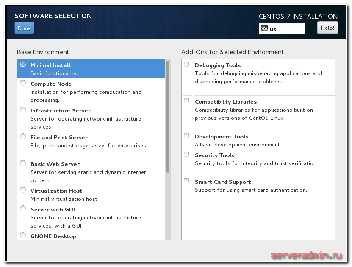Choose Server with GUI option
This screenshot has height=267, width=352.
pyautogui.click(x=23, y=209)
